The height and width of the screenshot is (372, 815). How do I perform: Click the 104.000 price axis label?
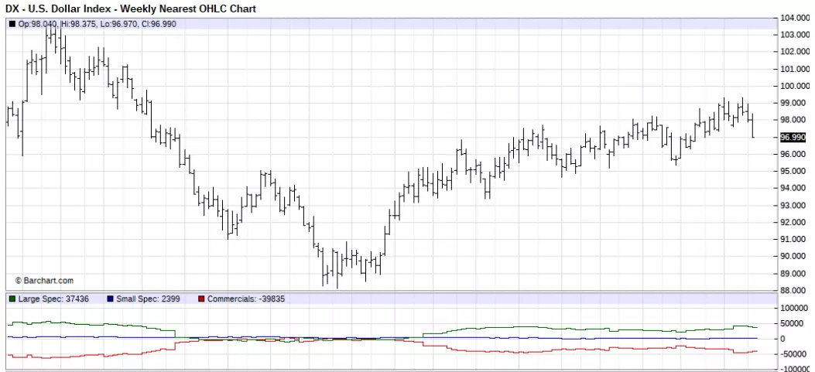click(795, 19)
